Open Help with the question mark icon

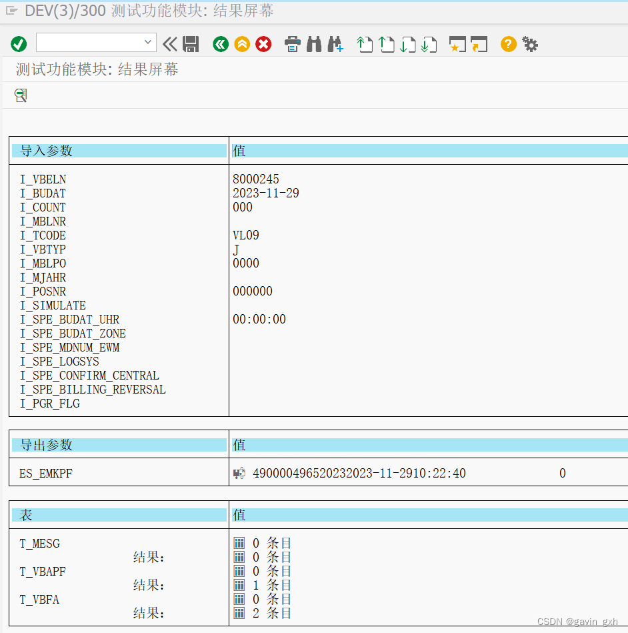pyautogui.click(x=508, y=44)
